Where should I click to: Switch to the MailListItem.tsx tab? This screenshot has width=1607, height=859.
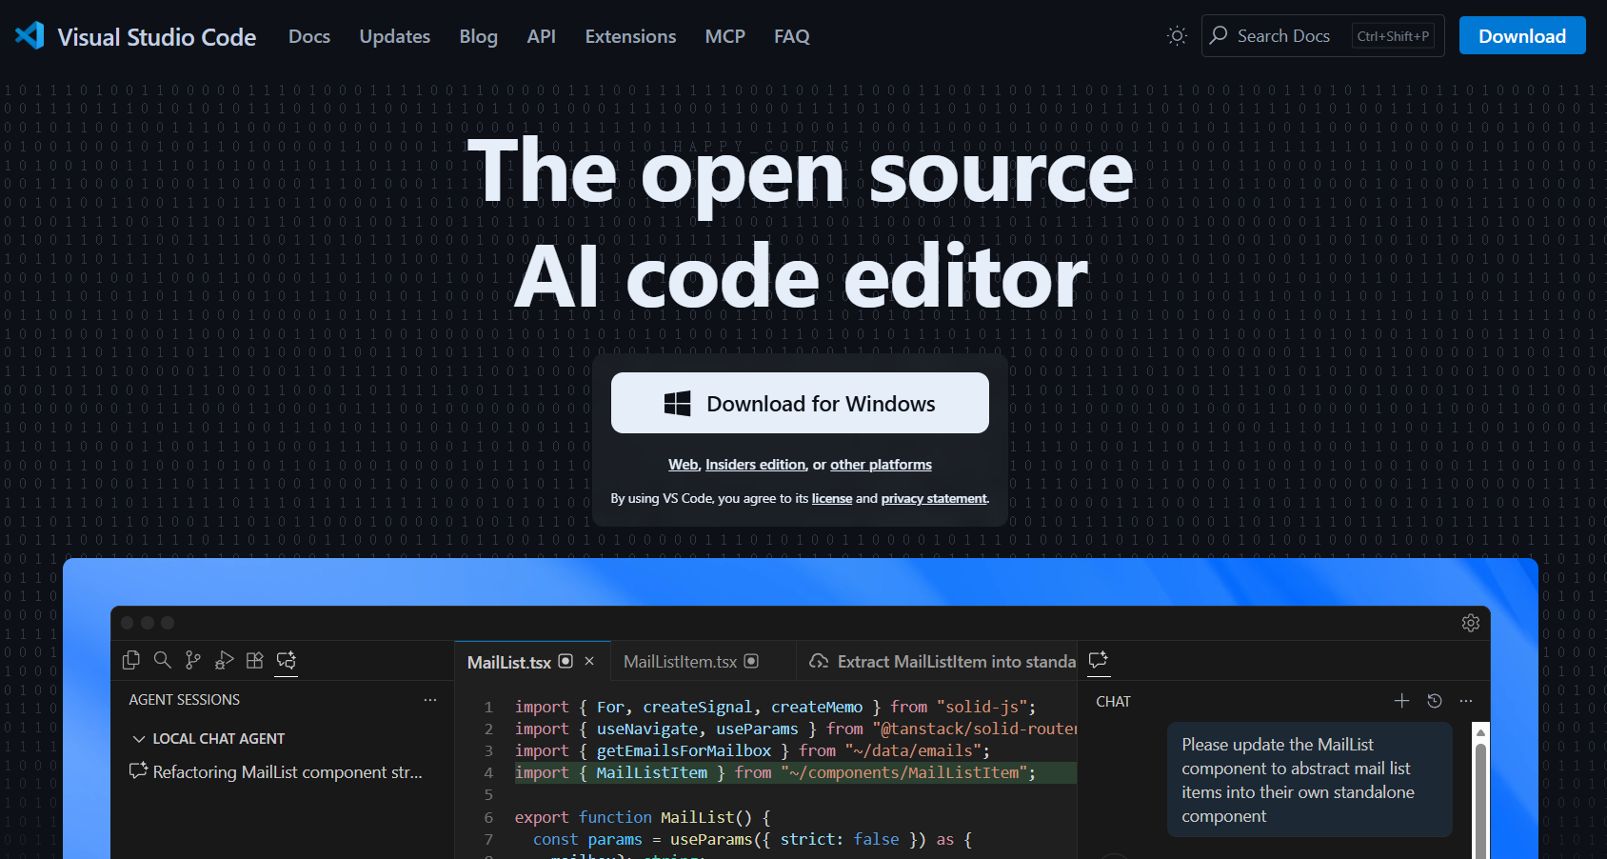coord(678,661)
